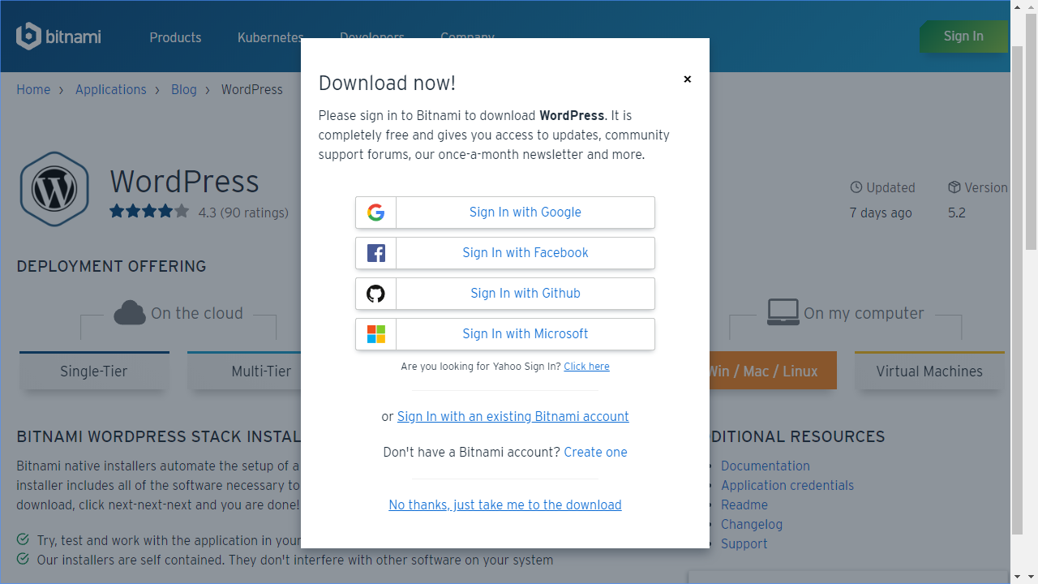Viewport: 1038px width, 584px height.
Task: Sign In with Microsoft
Action: coord(504,334)
